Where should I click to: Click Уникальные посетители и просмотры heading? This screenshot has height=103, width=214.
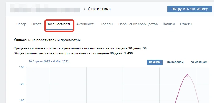click(47, 40)
